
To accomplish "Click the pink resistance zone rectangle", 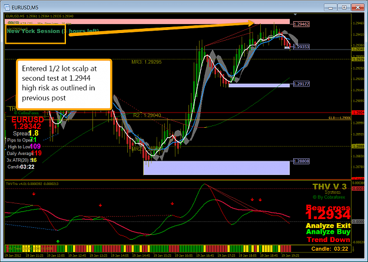I will 147,22.
